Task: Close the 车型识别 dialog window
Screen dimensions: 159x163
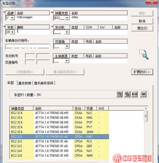Action: [x=152, y=2]
